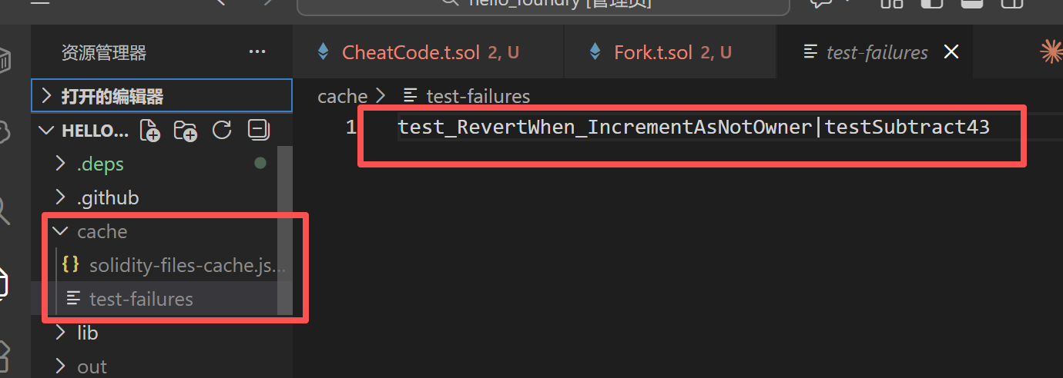This screenshot has height=378, width=1063.
Task: Click the orange starburst icon in the tab bar
Action: pyautogui.click(x=1051, y=51)
